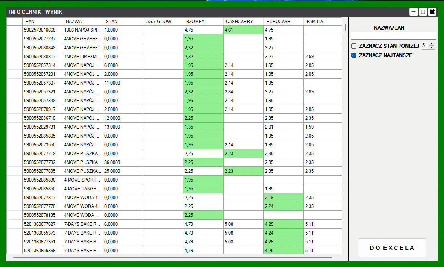444x267 pixels.
Task: Click the table's horizontal scrollbar
Action: coord(173,257)
